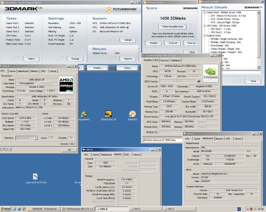266x212 pixels.
Task: Collapse the Feature Tests tree node
Action: click(x=204, y=36)
